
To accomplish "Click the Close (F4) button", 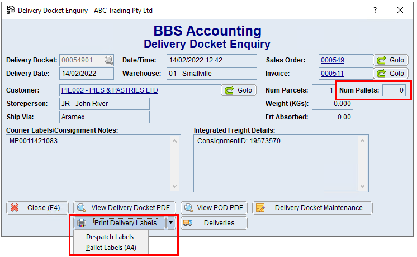I will 37,208.
